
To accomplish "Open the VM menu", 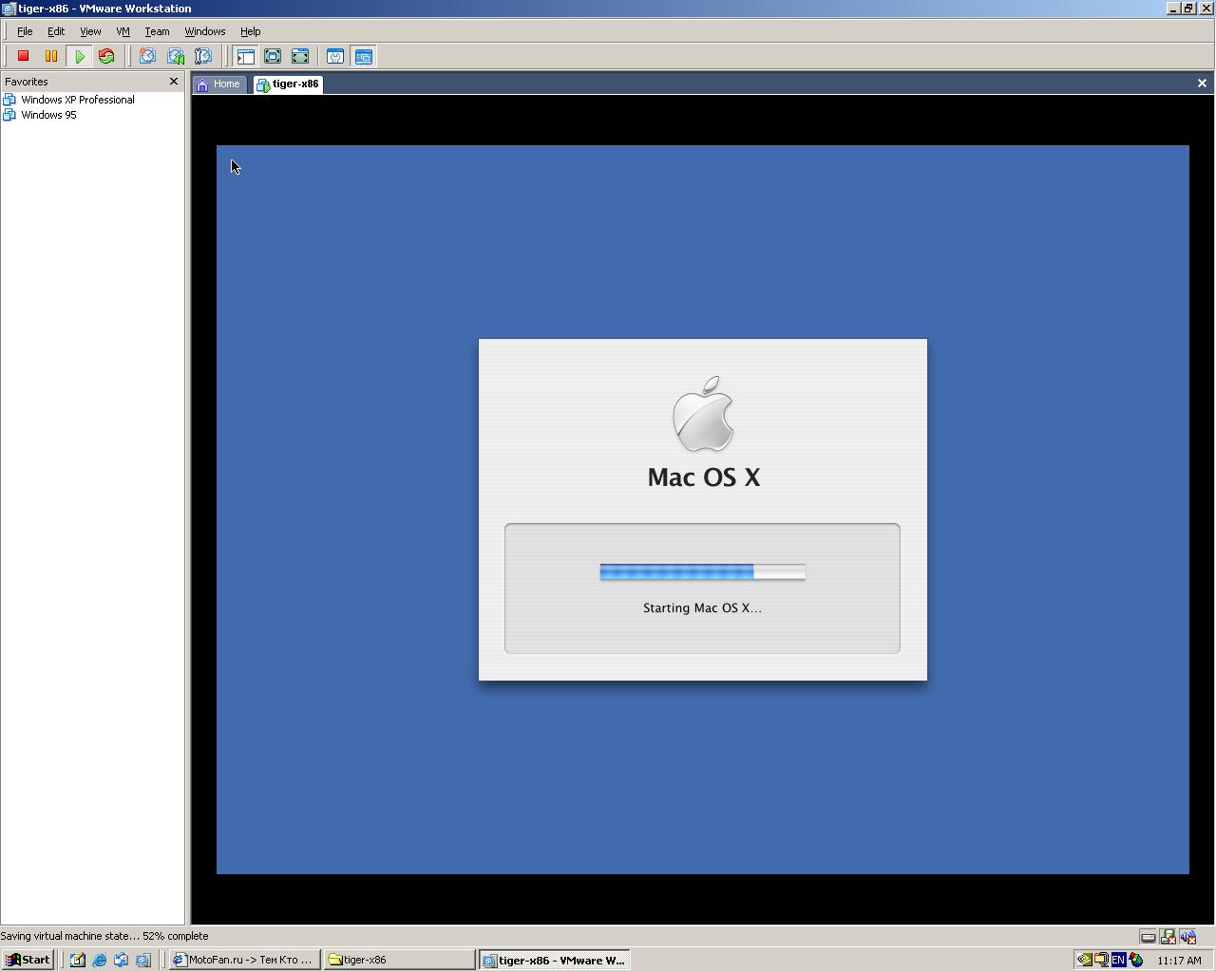I will click(123, 31).
